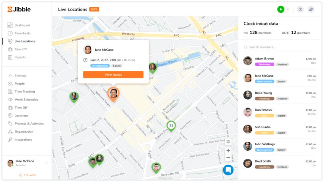The width and height of the screenshot is (324, 182).
Task: Open Time Off below Live Locations
Action: coord(17,49)
